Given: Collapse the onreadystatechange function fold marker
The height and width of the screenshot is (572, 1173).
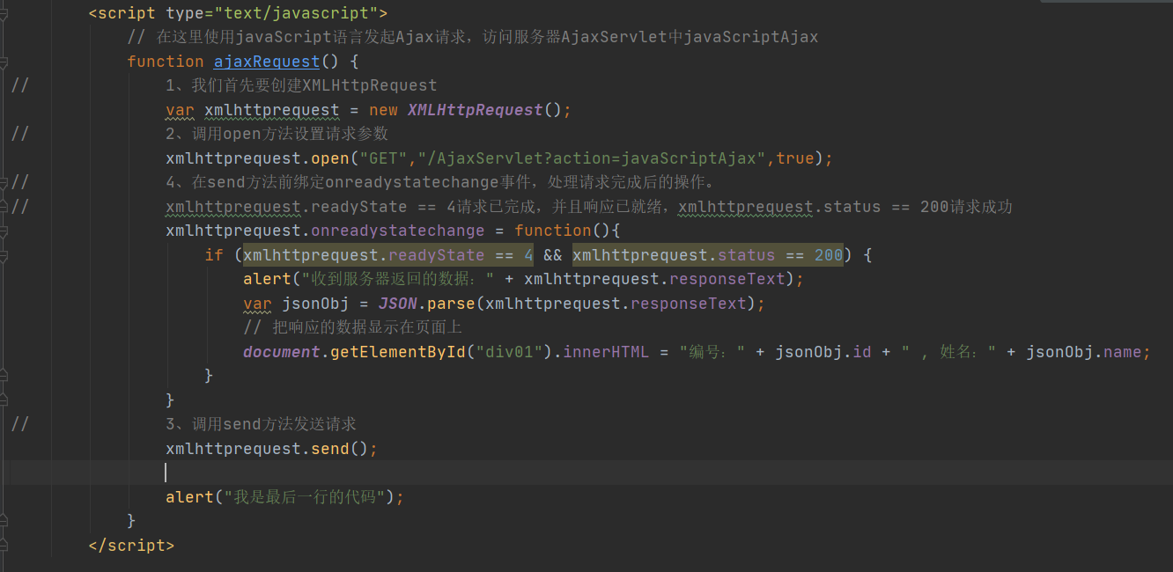Looking at the screenshot, I should click(4, 231).
